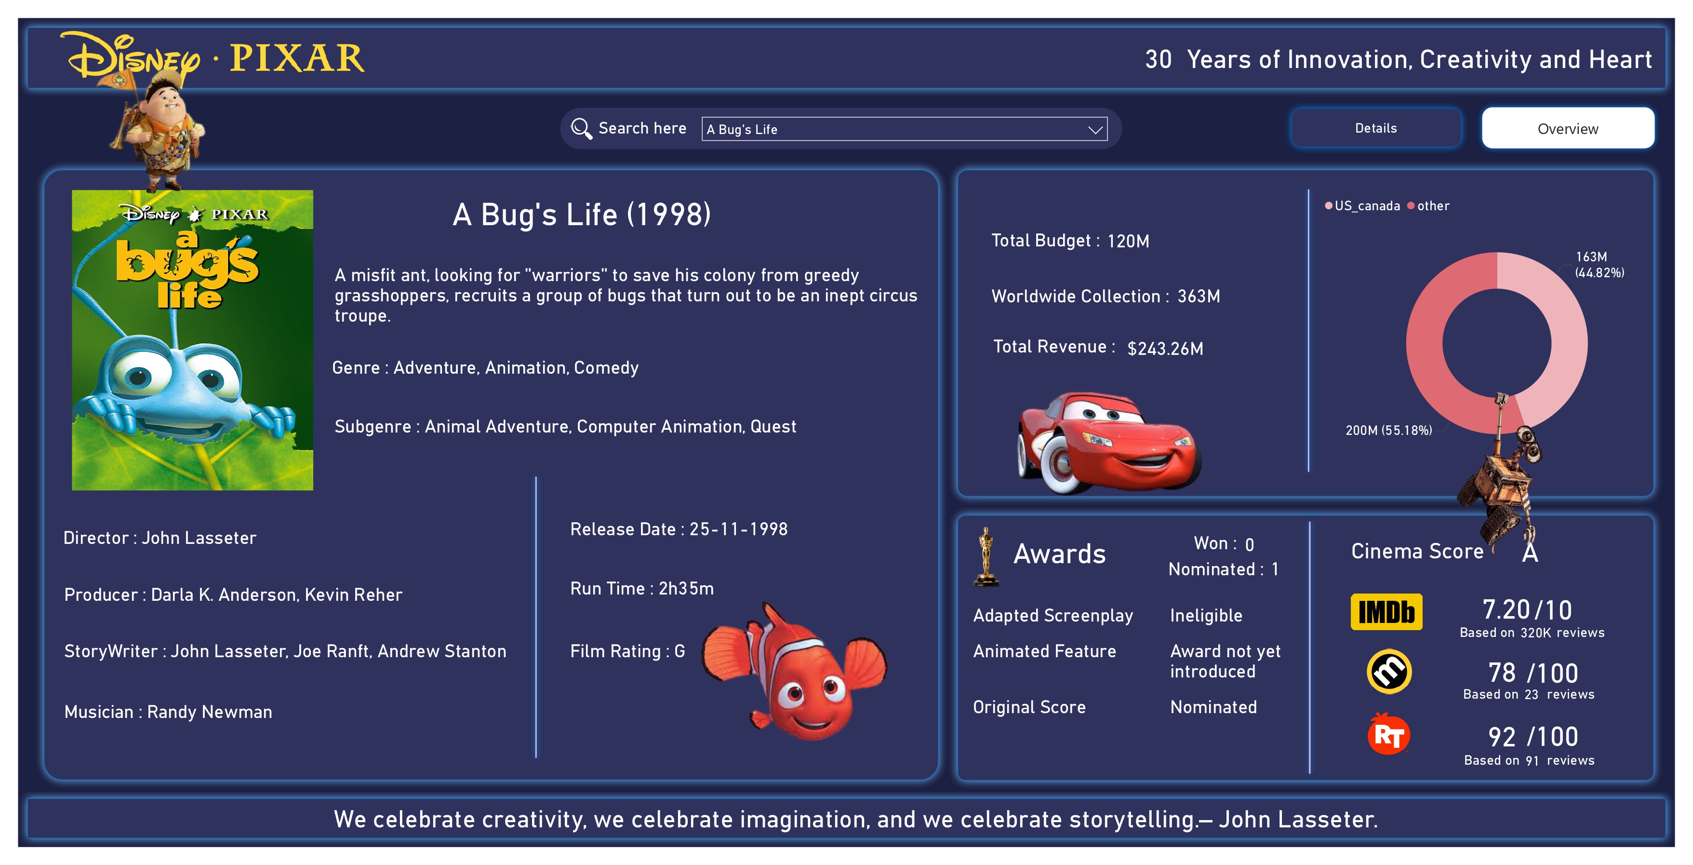This screenshot has height=865, width=1693.
Task: Click the Rotten Tomatoes logo icon
Action: click(x=1388, y=734)
